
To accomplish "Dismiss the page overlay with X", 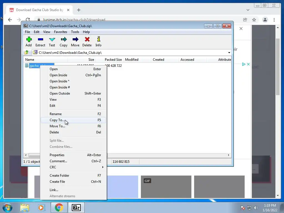I will pos(241,29).
